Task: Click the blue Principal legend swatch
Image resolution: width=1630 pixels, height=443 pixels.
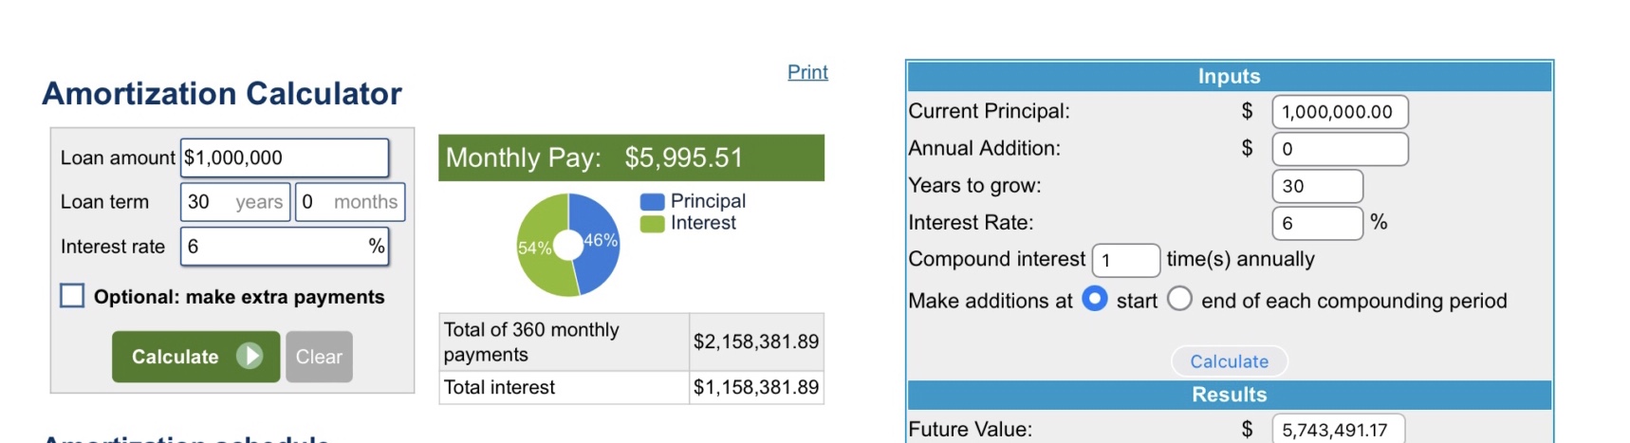Action: pos(652,201)
